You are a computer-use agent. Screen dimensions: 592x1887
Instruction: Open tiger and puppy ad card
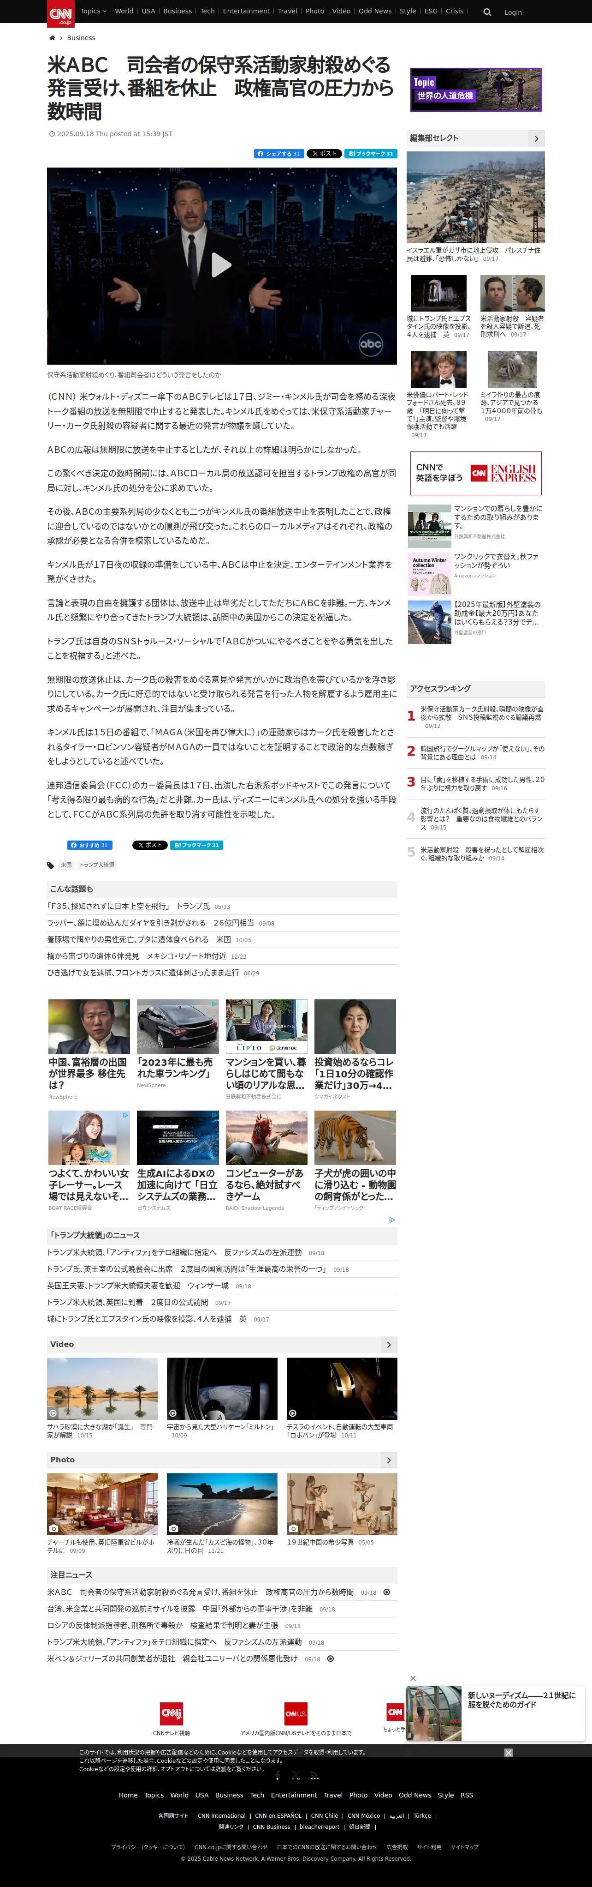pos(355,1161)
